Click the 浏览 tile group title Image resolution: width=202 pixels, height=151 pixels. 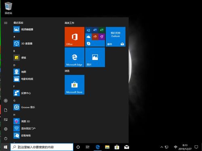[x=67, y=71]
